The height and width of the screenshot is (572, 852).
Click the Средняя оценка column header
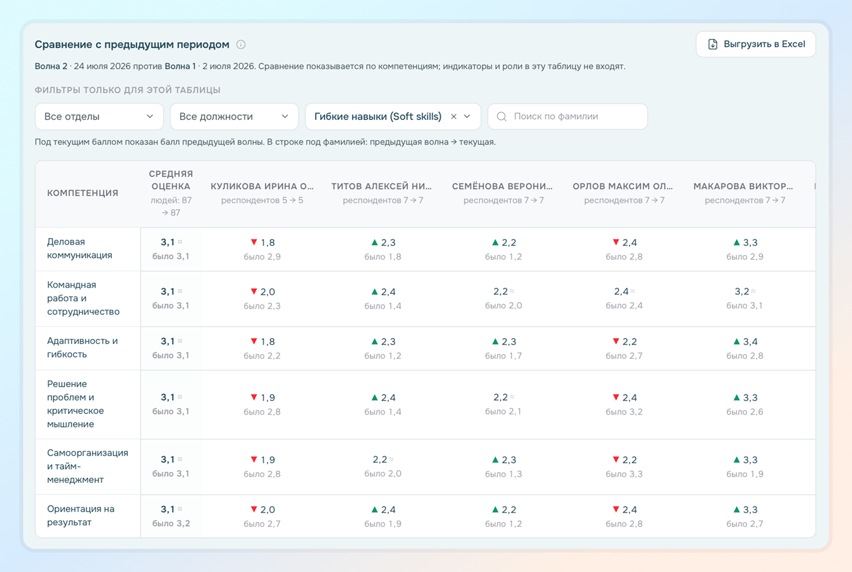click(171, 180)
